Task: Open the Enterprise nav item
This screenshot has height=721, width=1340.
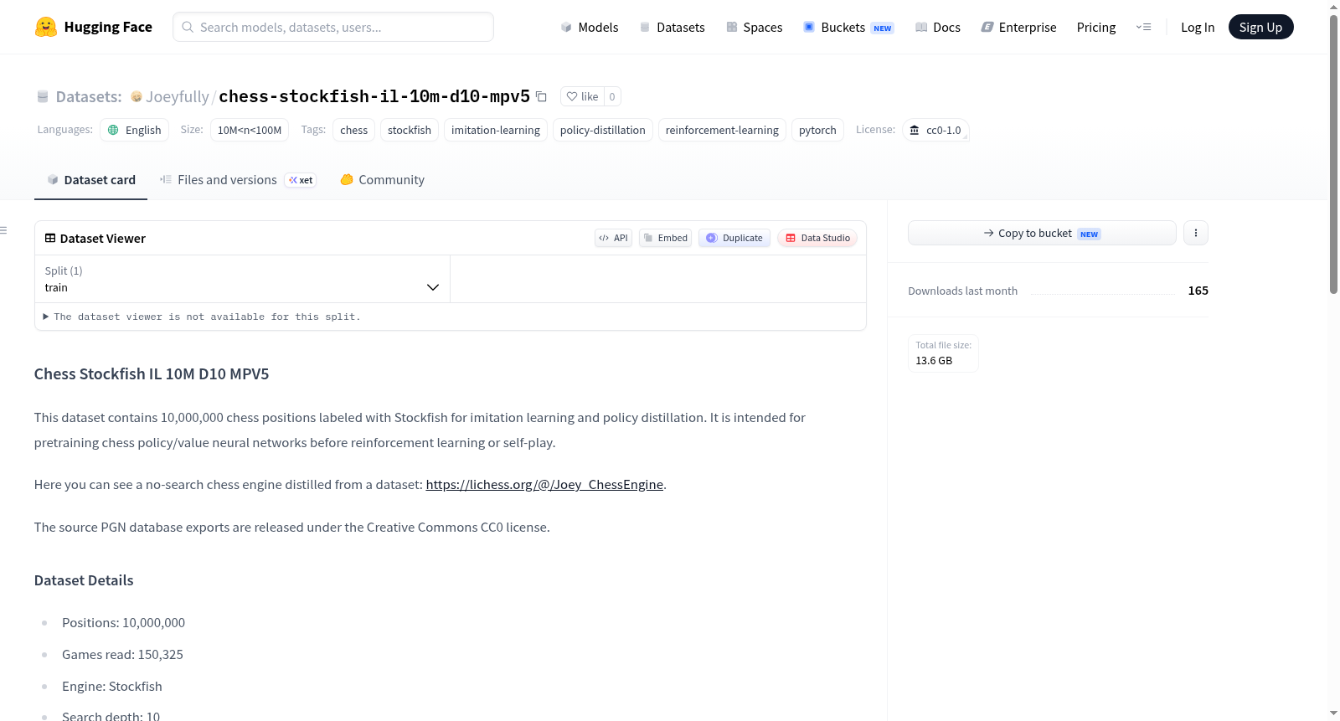Action: pyautogui.click(x=1018, y=27)
